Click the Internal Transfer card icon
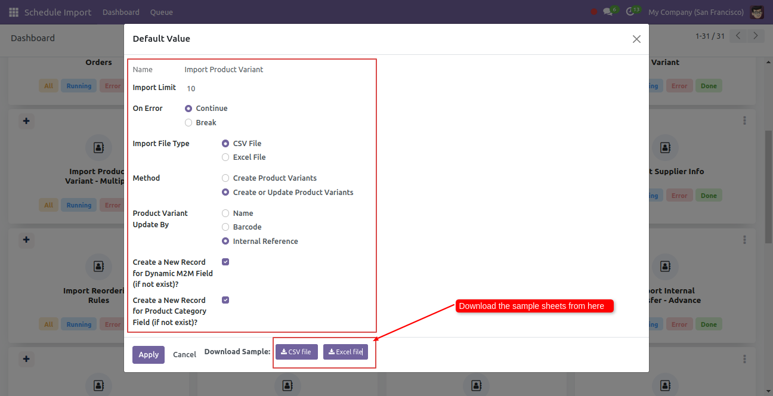This screenshot has height=396, width=773. point(665,267)
